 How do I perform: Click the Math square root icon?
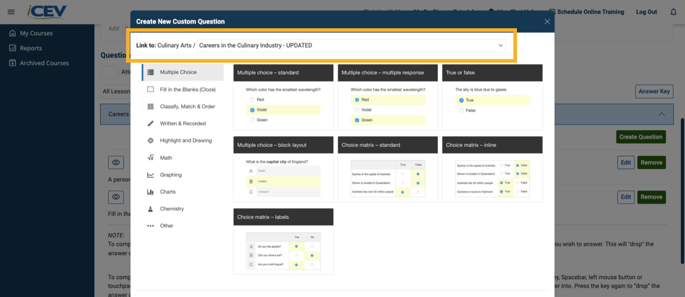(x=151, y=158)
